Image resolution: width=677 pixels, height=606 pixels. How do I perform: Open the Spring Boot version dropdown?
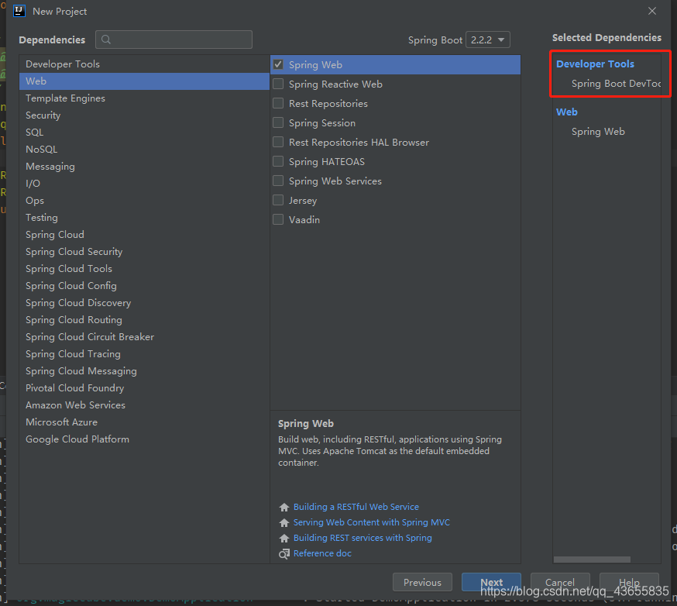(x=488, y=40)
